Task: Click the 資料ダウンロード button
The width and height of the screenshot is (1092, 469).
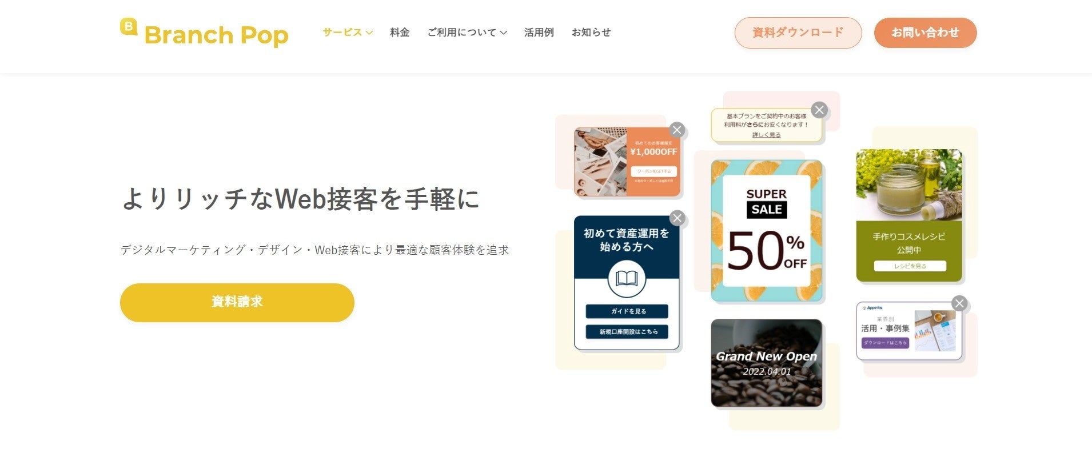Action: pos(798,33)
